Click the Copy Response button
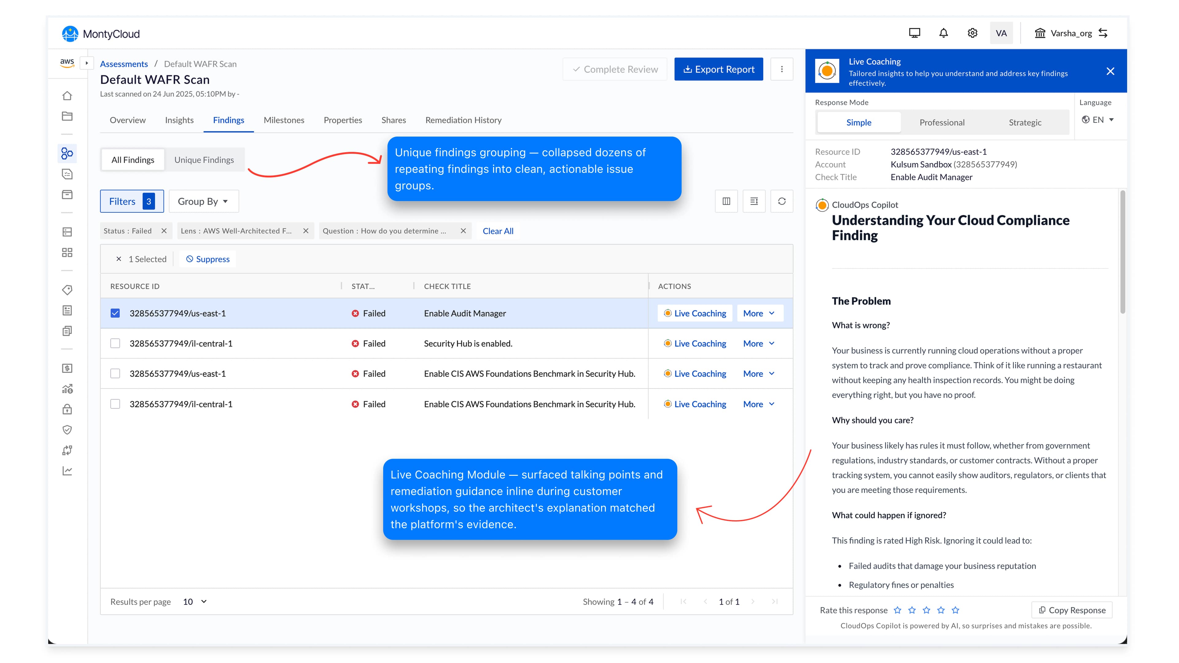The height and width of the screenshot is (663, 1179). 1072,610
